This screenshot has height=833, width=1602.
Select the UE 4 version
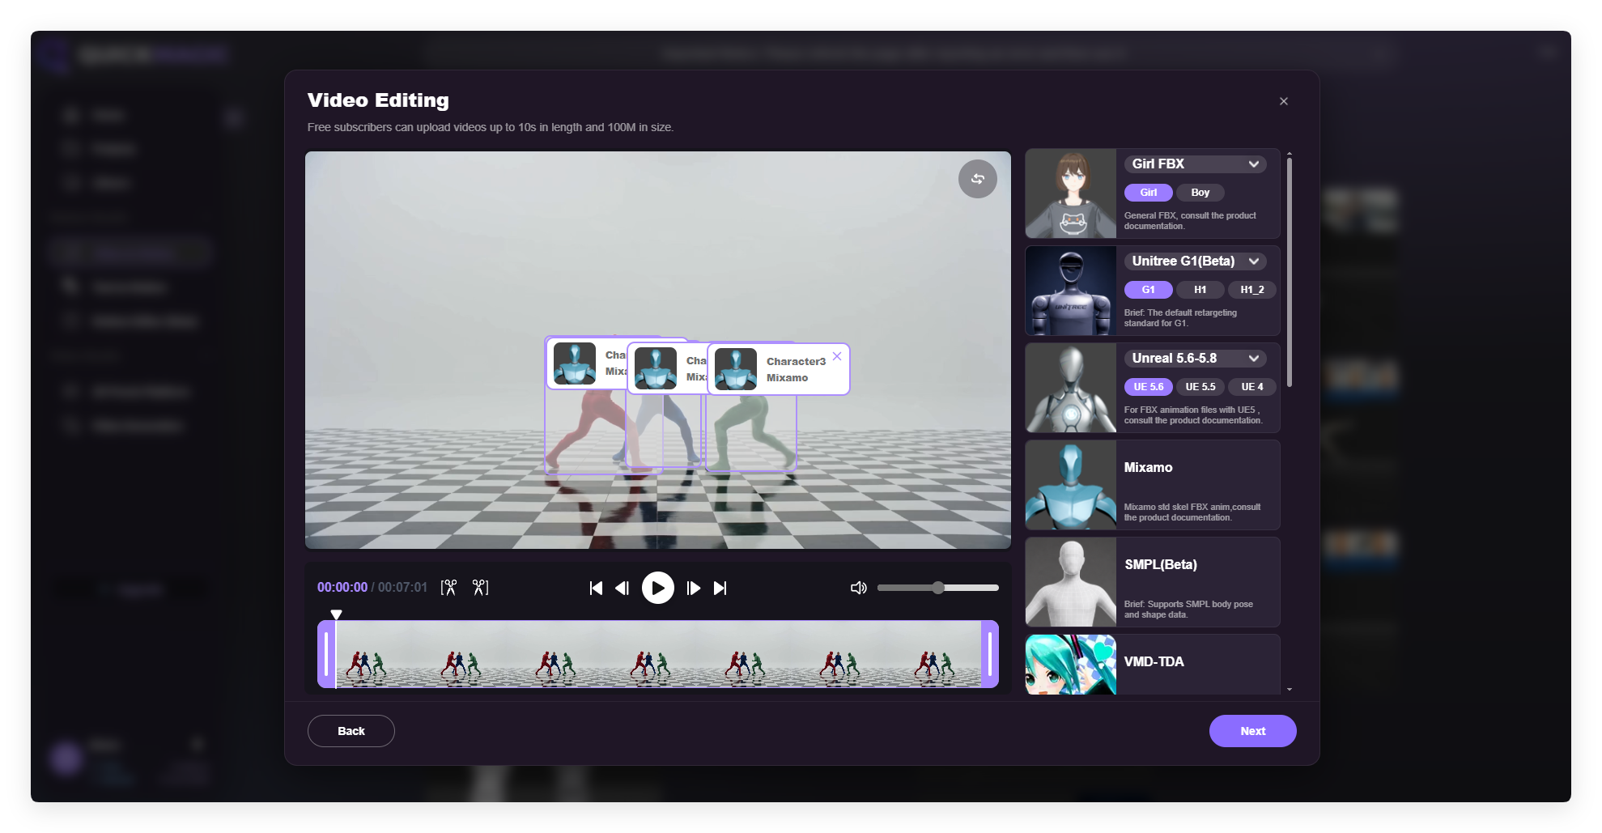[1251, 387]
